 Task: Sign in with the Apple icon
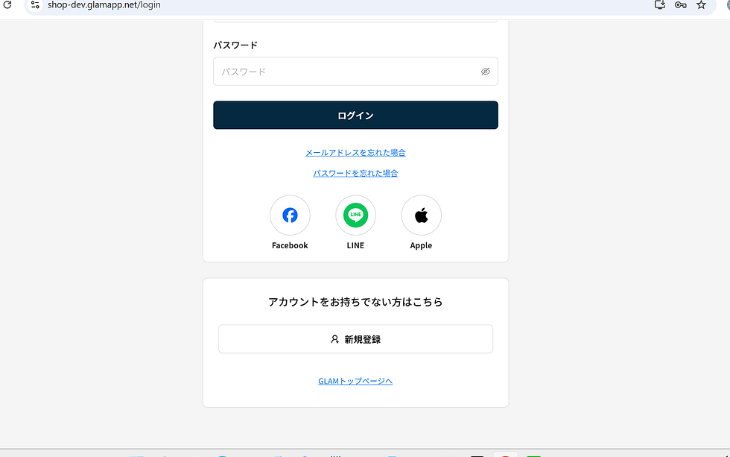click(421, 215)
